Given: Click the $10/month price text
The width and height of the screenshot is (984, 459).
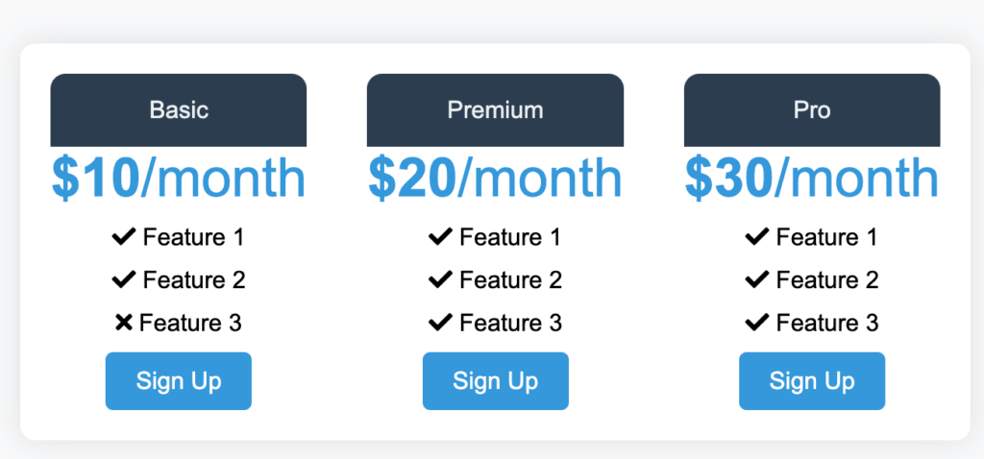Looking at the screenshot, I should [179, 178].
